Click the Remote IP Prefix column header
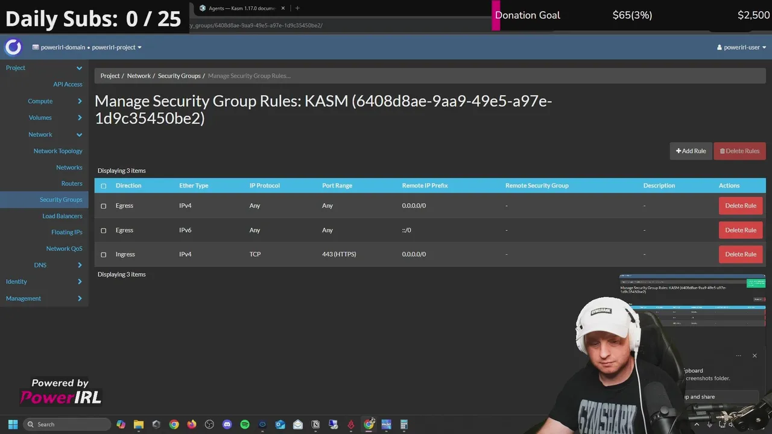 click(425, 186)
